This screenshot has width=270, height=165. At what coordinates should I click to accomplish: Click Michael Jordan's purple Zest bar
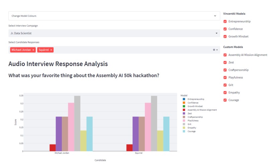pyautogui.click(x=59, y=134)
